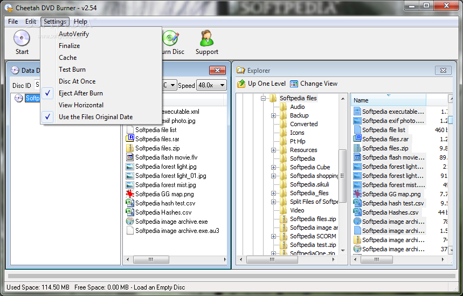
Task: Expand the Softpedia_files folder node
Action: tap(273, 193)
